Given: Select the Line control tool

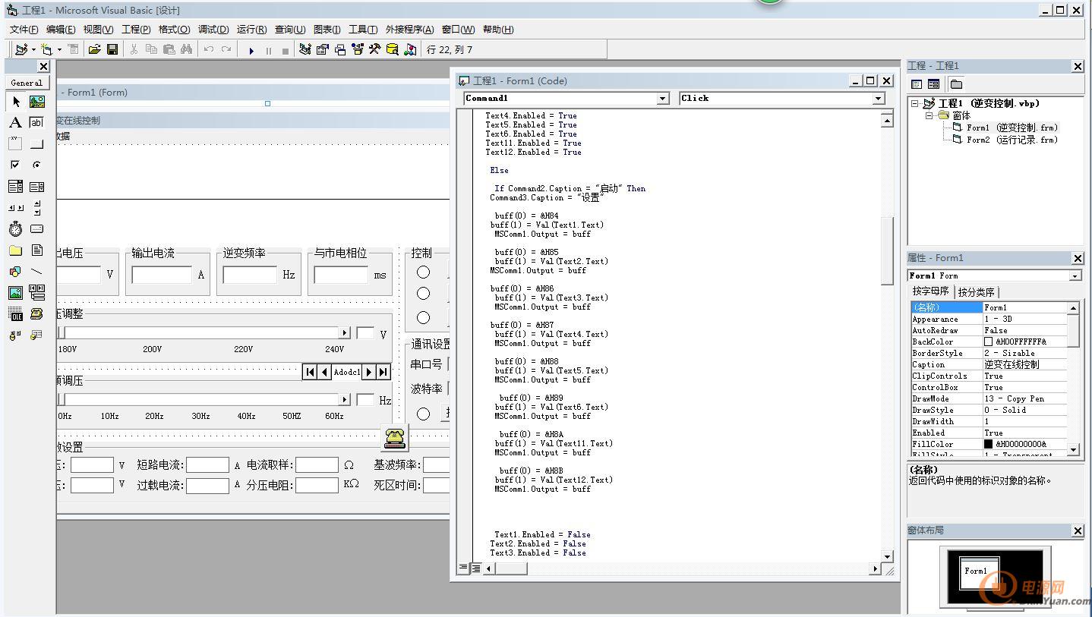Looking at the screenshot, I should [36, 271].
